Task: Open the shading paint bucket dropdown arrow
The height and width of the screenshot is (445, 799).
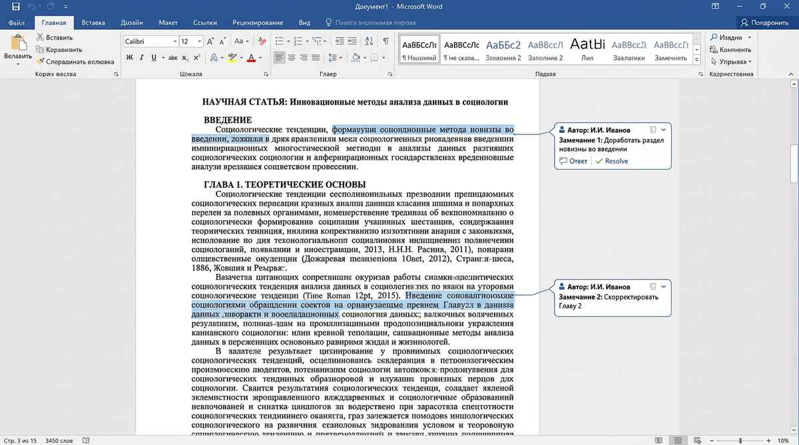Action: click(364, 58)
